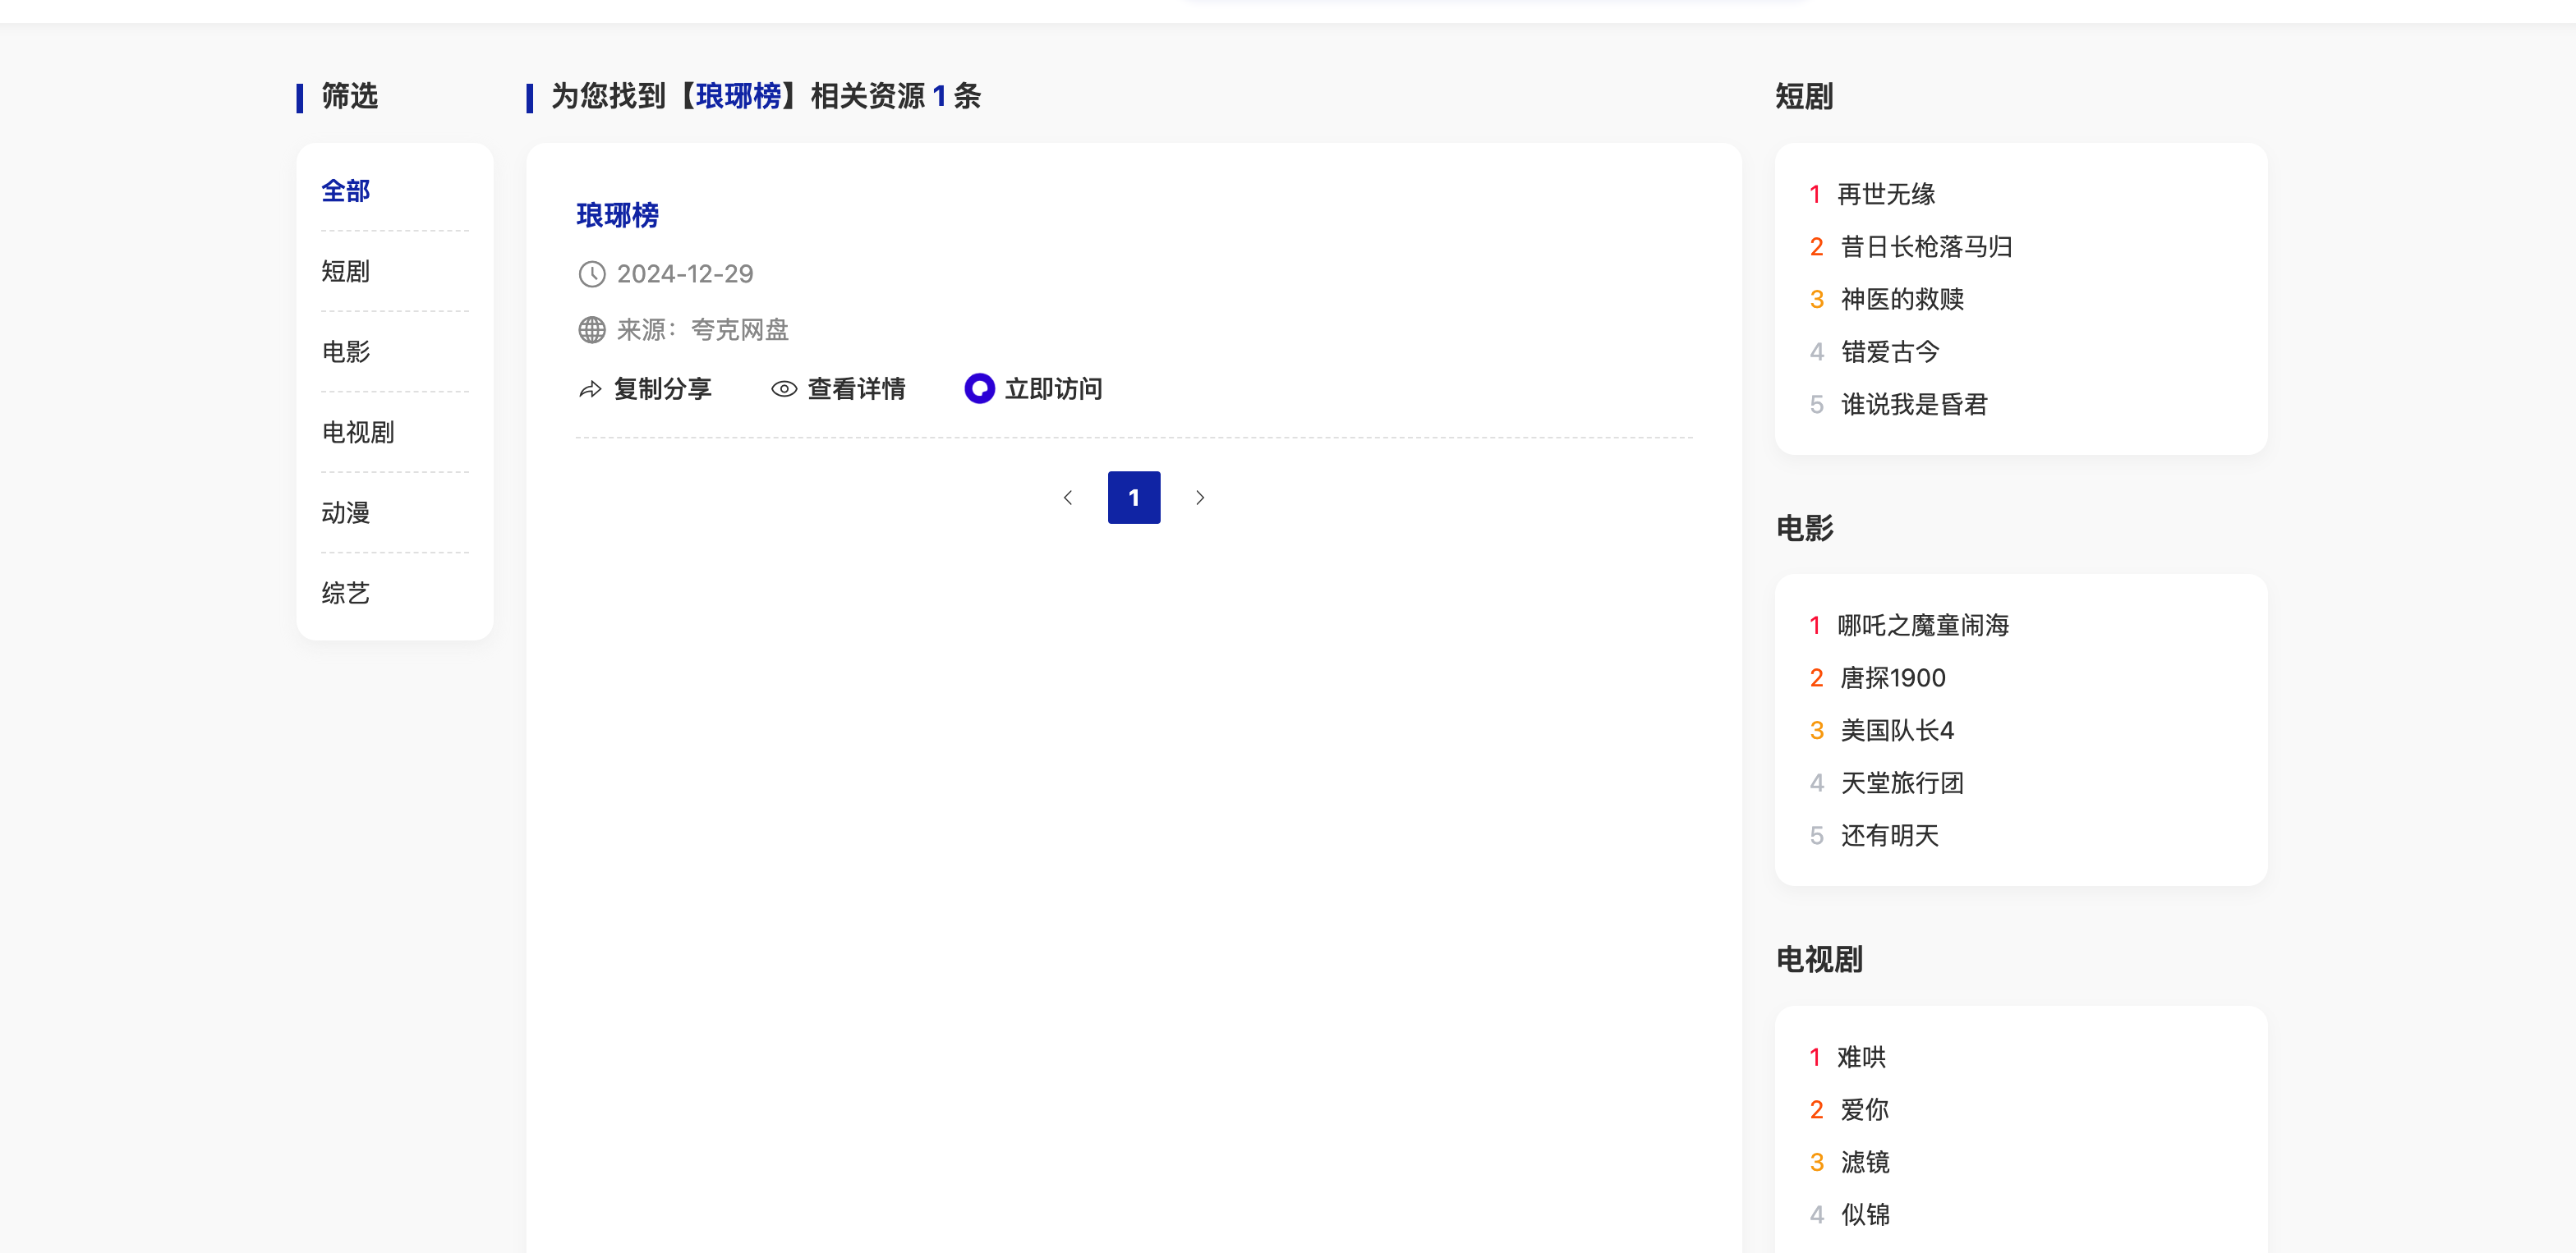This screenshot has width=2576, height=1253.
Task: Filter results by 综艺
Action: tap(346, 594)
